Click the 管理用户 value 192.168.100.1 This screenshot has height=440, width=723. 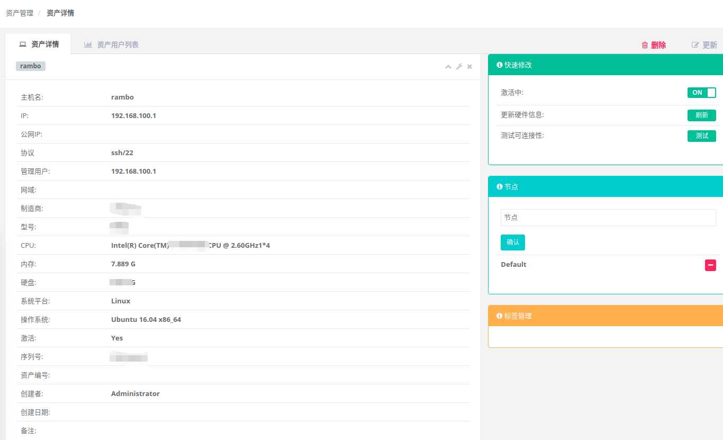pos(133,171)
